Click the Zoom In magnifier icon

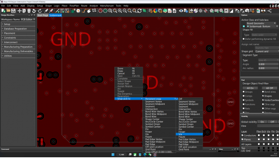point(120,11)
